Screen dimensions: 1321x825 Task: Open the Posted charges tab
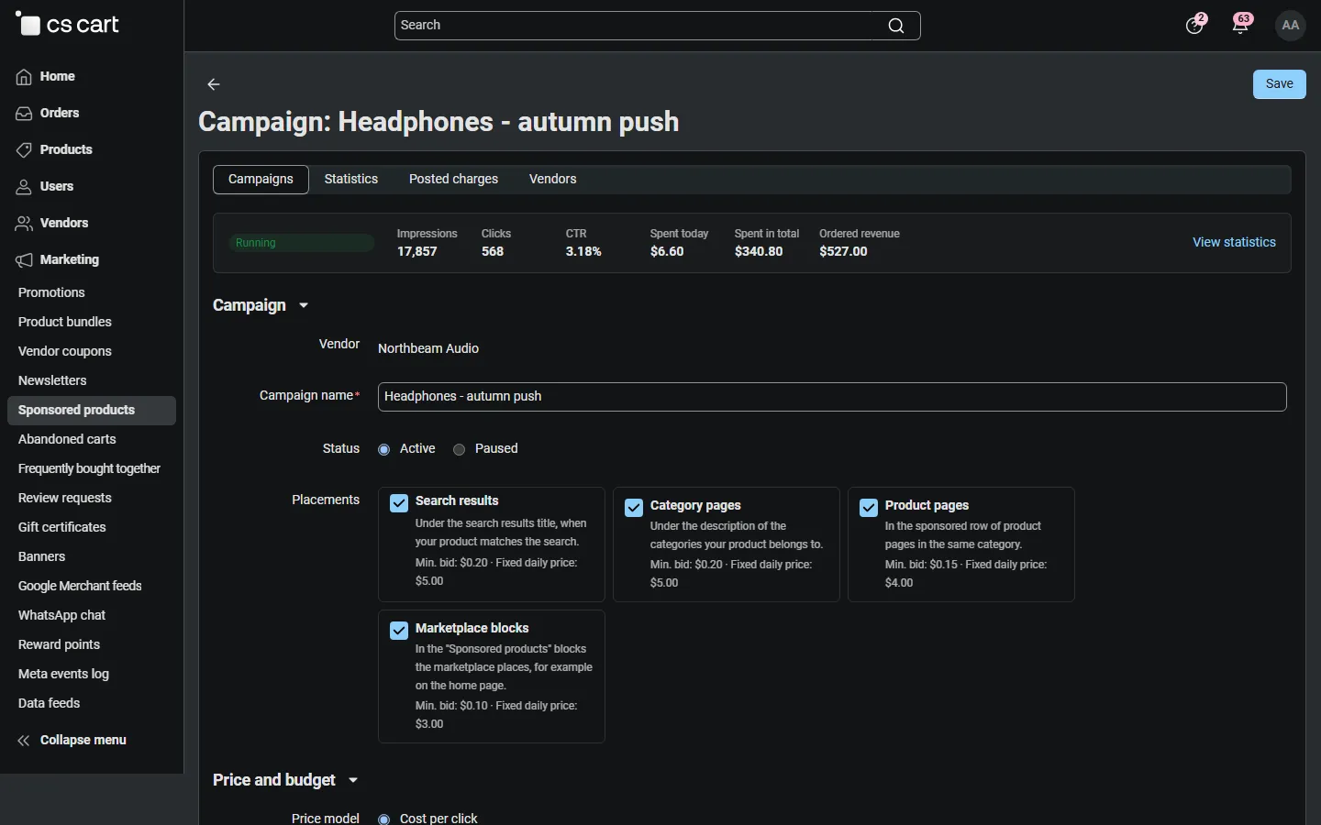(x=454, y=180)
